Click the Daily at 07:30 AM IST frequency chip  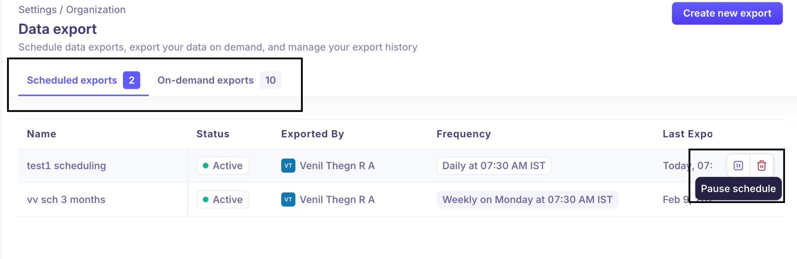pos(493,166)
